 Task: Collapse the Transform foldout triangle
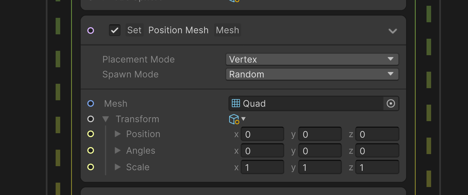tap(106, 119)
